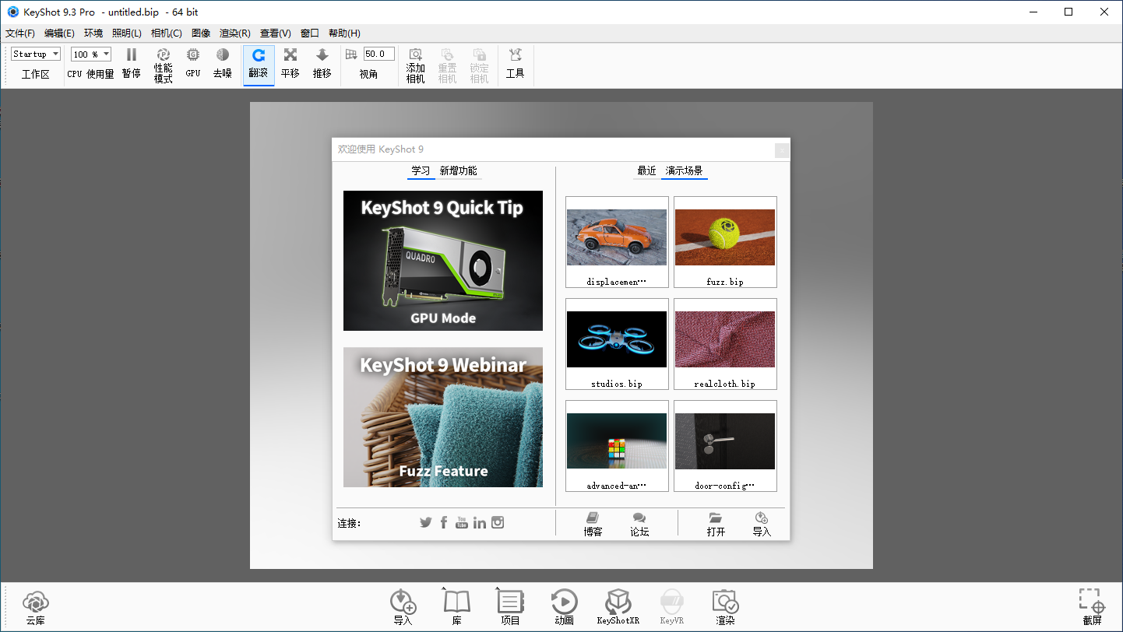Close the 欢迎使用 KeyShot 9 dialog
1123x632 pixels.
pos(783,150)
